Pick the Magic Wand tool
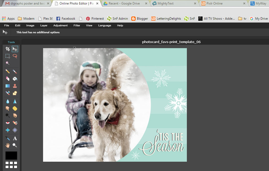The width and height of the screenshot is (269, 171). [8, 63]
